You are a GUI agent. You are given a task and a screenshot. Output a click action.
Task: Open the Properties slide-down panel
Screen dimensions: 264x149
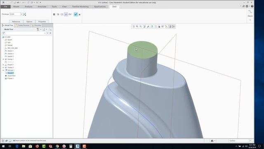click(42, 22)
